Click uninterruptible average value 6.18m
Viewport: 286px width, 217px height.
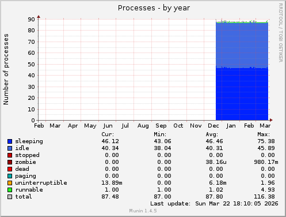218,183
